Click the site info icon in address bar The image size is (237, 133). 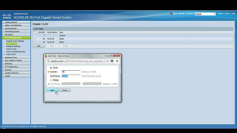point(48,61)
